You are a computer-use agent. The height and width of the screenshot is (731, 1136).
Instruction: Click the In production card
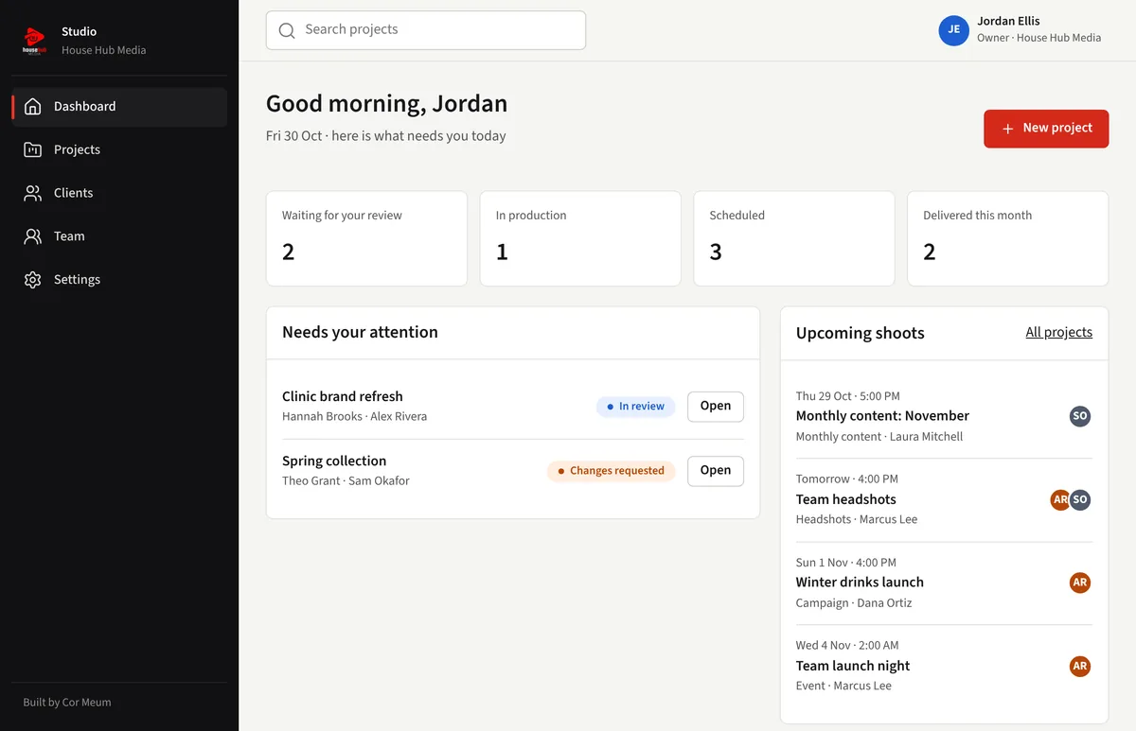coord(580,238)
